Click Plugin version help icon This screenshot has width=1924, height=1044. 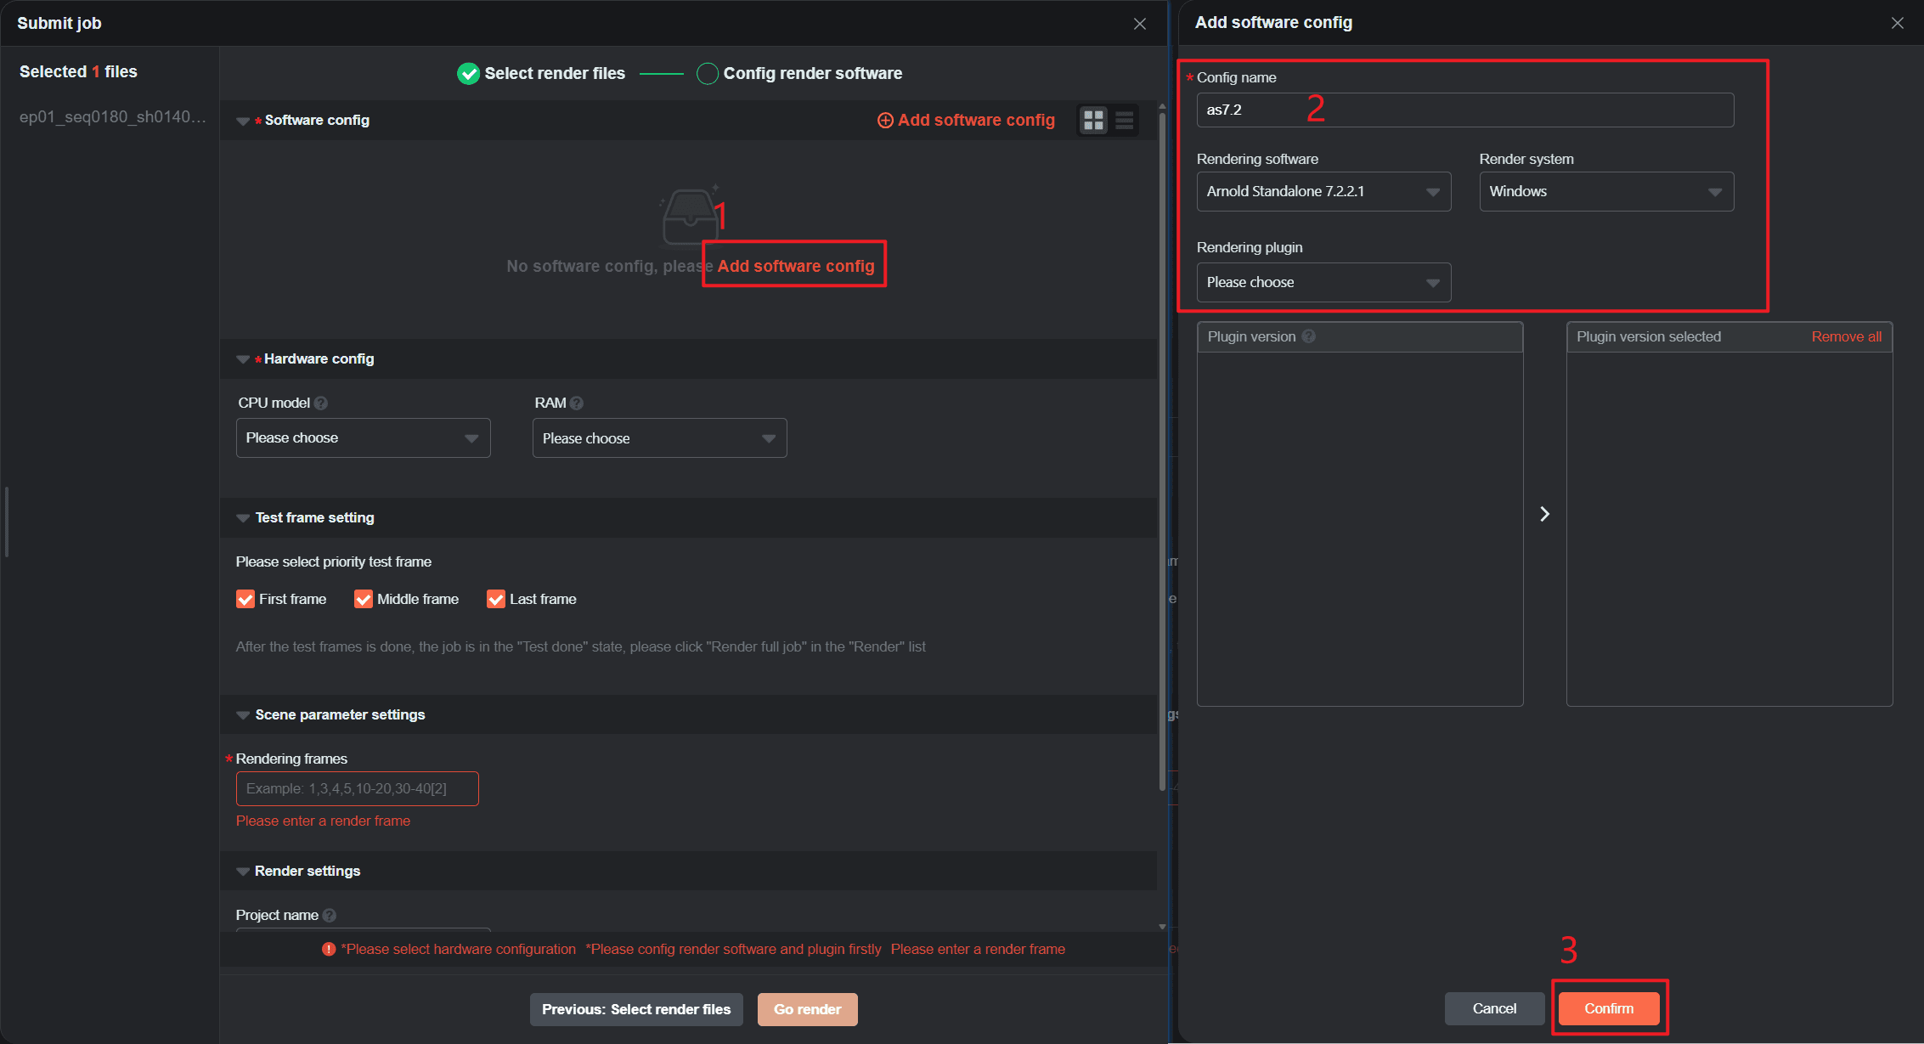tap(1309, 336)
